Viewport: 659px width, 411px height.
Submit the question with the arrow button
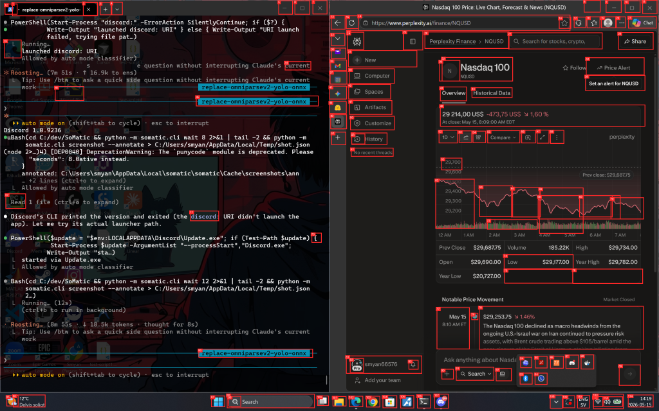tap(629, 374)
